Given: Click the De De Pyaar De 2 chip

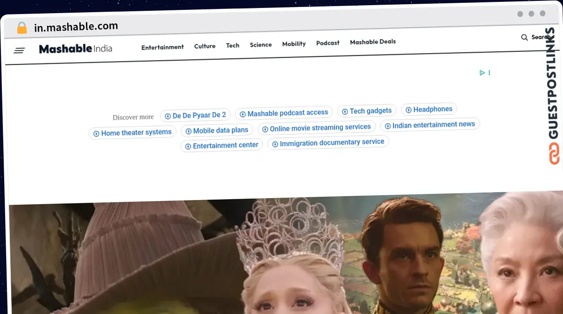Looking at the screenshot, I should [195, 115].
